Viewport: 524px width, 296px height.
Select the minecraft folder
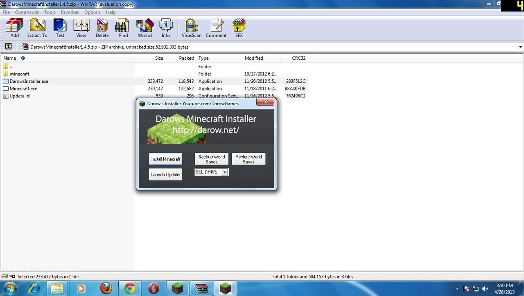coord(154,74)
